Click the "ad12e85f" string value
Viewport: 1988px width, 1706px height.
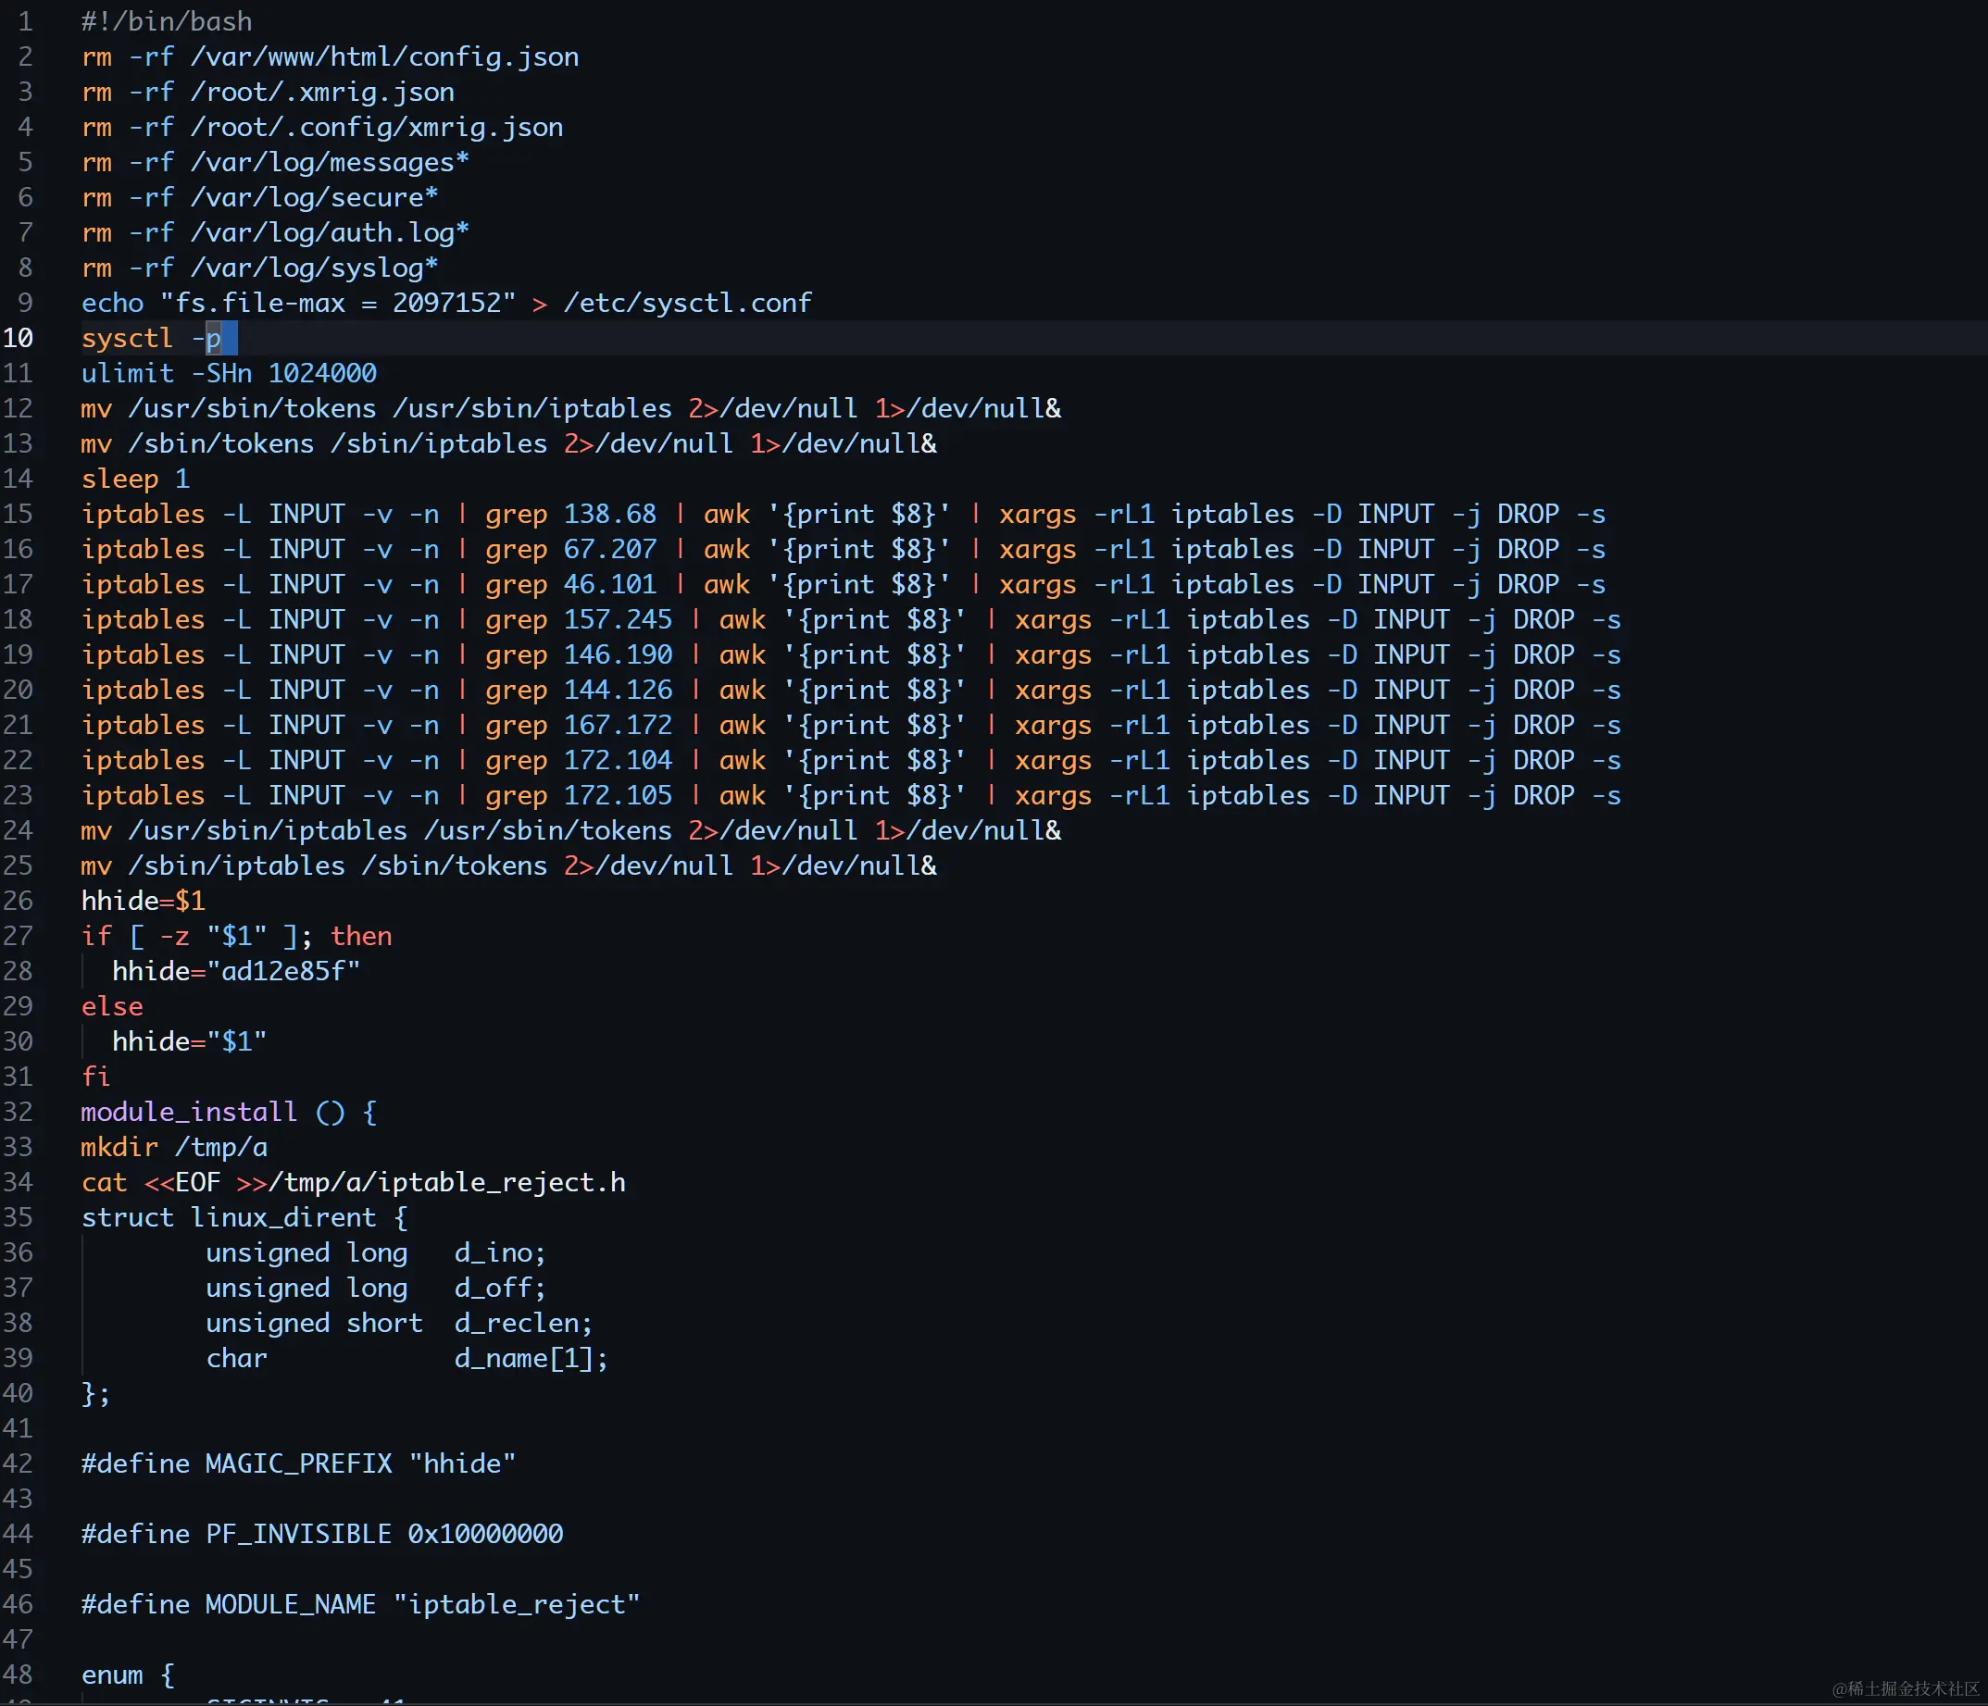[x=283, y=971]
